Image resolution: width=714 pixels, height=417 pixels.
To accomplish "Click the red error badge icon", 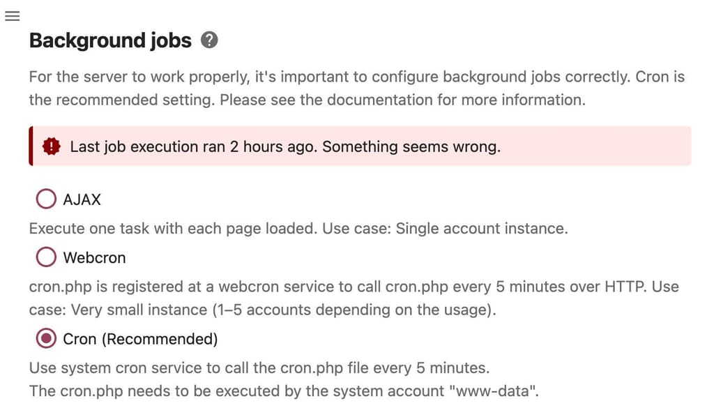I will pyautogui.click(x=51, y=146).
